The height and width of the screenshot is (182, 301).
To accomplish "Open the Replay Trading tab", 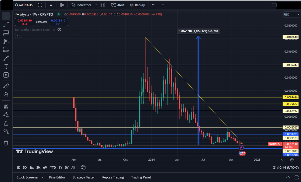I will pos(113,177).
